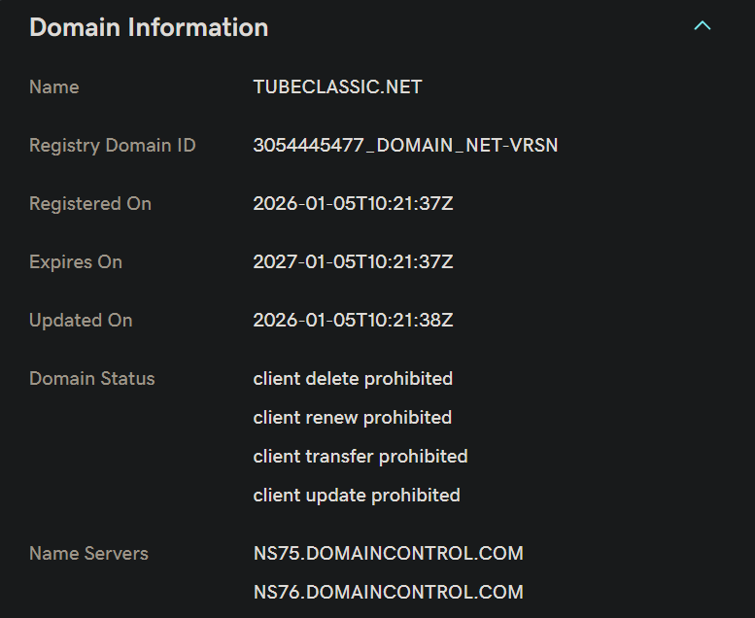
Task: Click the Expires On label
Action: click(76, 262)
